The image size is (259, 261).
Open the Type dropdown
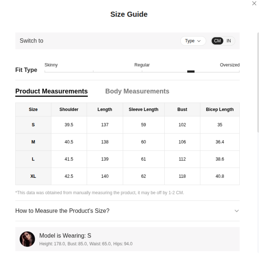point(193,41)
